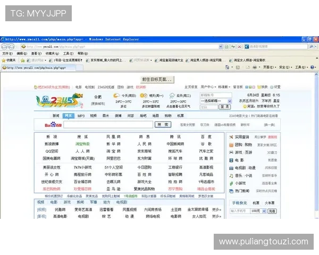Image resolution: width=319 pixels, height=255 pixels.
Task: Open the 帮助(H) menu
Action: 82,53
